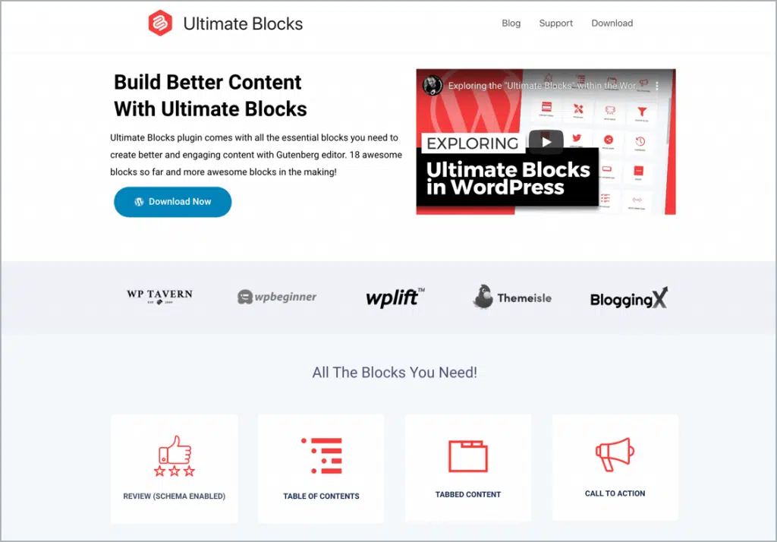This screenshot has height=542, width=777.
Task: Select the Table of Contents list icon
Action: click(322, 455)
